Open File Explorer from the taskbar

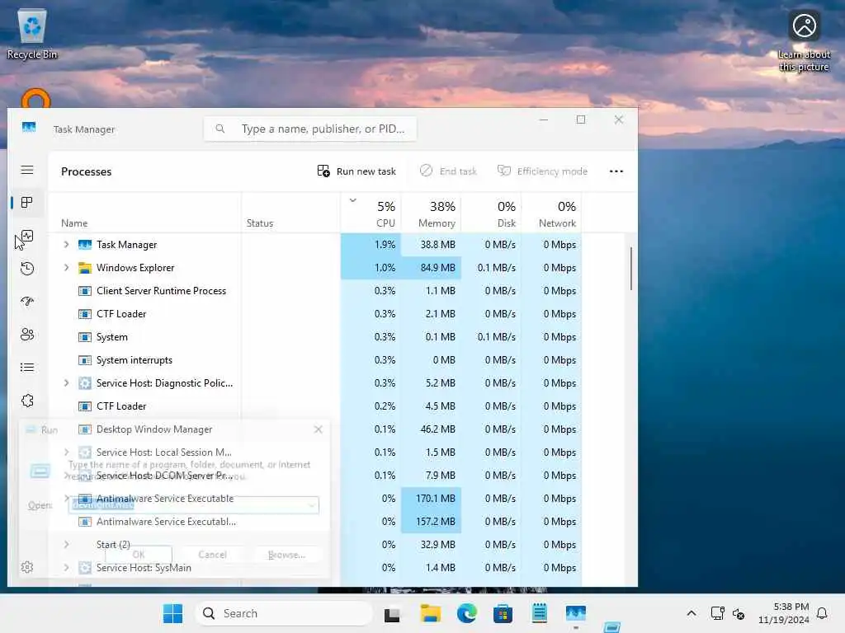tap(431, 613)
